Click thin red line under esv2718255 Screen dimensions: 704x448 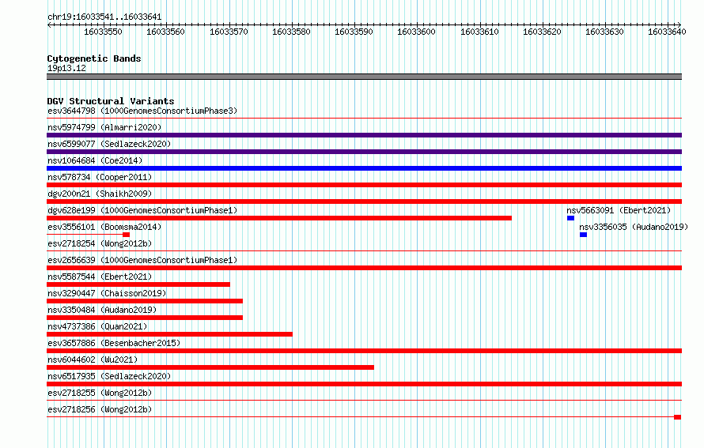pos(364,401)
